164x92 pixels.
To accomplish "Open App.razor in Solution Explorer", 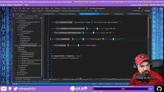I will (23, 67).
